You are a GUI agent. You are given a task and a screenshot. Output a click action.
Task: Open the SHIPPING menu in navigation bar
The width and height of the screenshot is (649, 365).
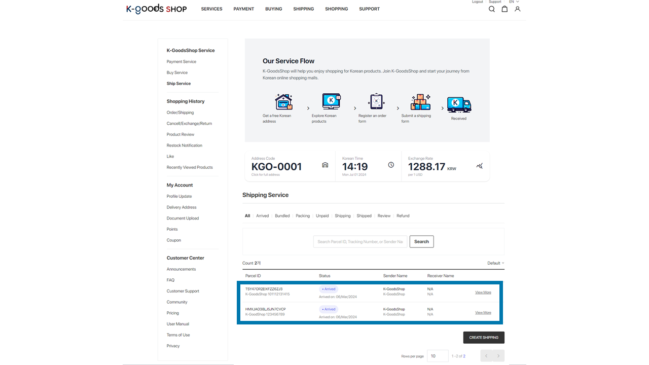tap(303, 9)
